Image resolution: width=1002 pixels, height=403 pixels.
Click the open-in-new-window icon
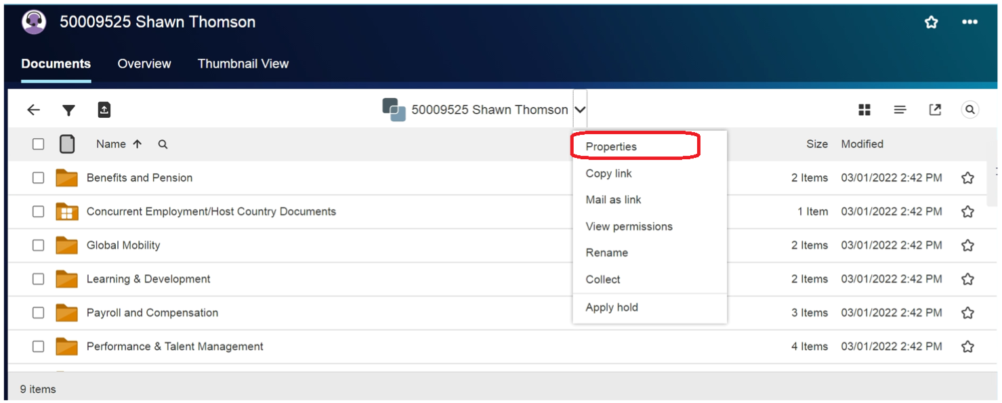(x=935, y=110)
